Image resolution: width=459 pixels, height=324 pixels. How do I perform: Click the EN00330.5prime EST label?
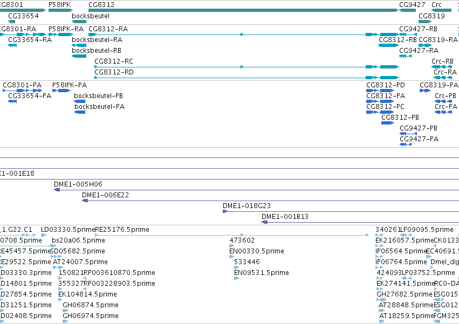256,251
